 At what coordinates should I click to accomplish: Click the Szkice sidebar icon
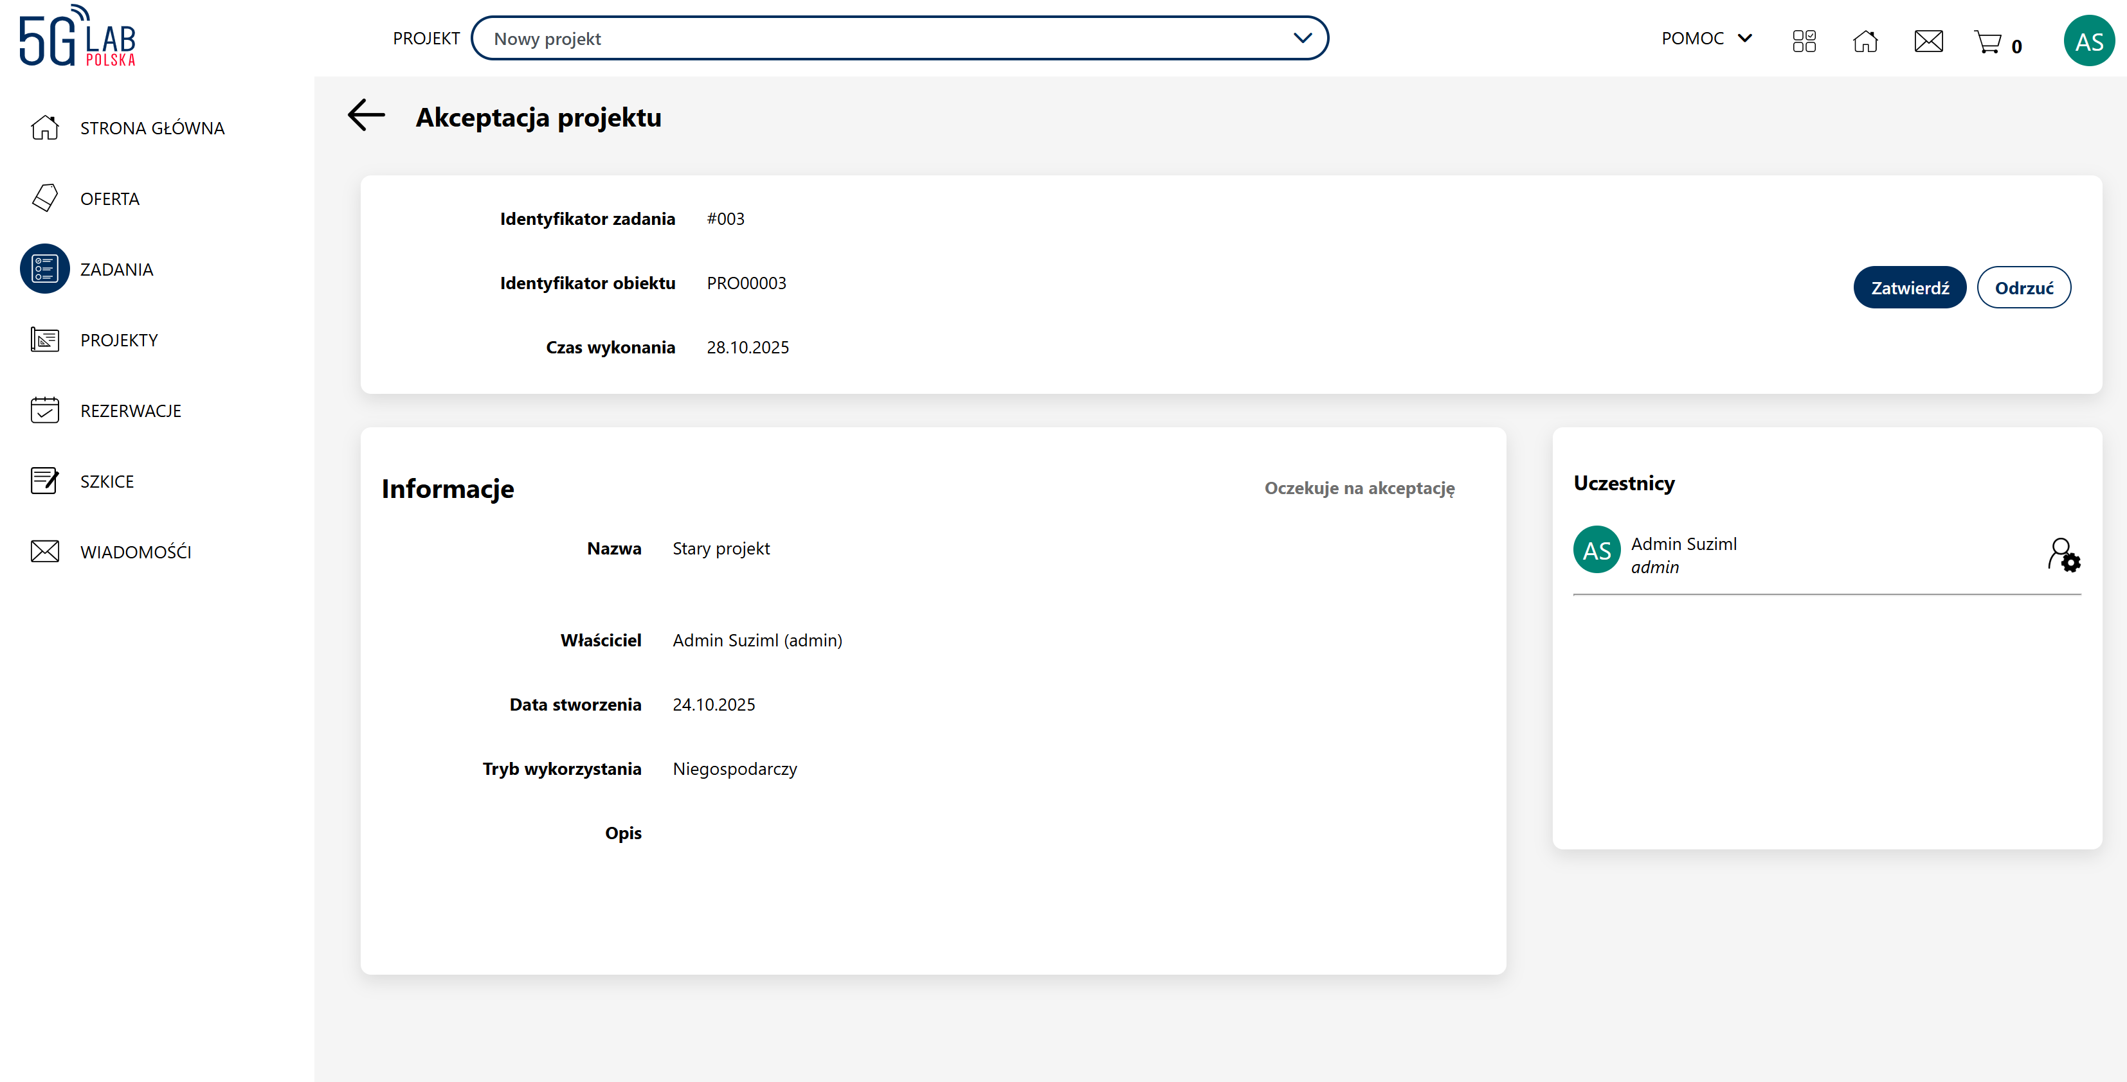pyautogui.click(x=44, y=481)
